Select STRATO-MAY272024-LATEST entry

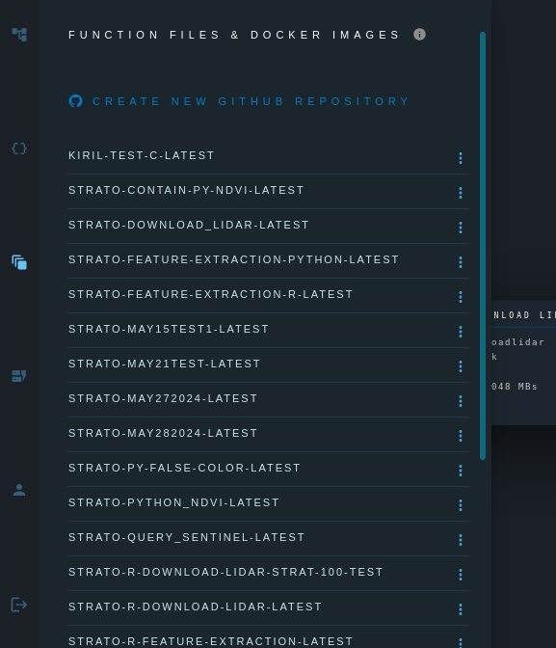163,398
